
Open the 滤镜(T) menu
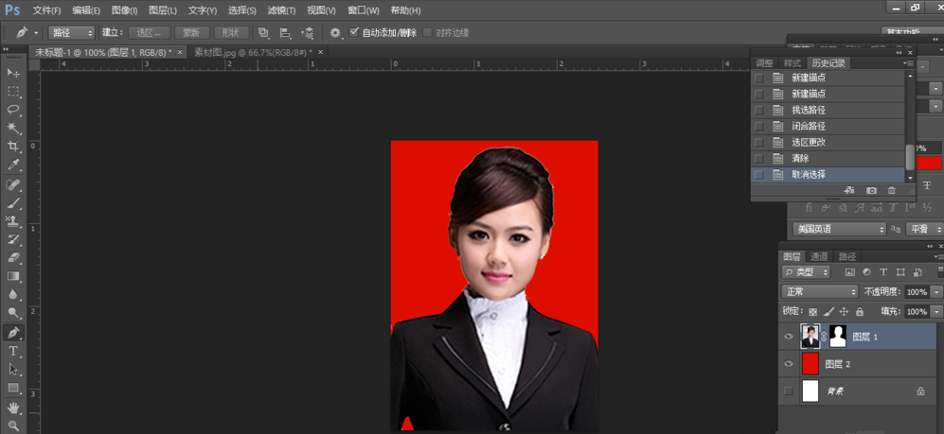coord(281,10)
